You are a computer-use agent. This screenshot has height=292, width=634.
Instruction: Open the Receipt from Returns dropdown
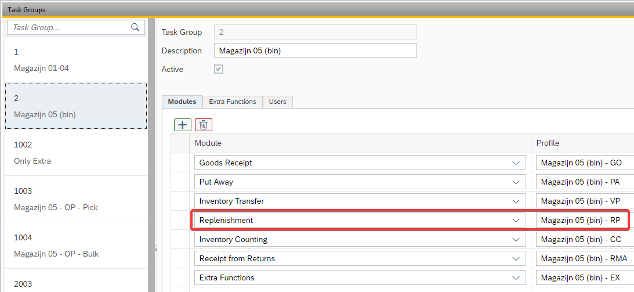[516, 259]
